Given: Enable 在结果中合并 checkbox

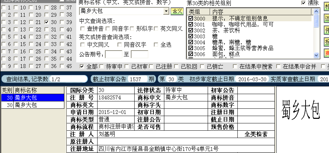Looking at the screenshot, I should [278, 67].
